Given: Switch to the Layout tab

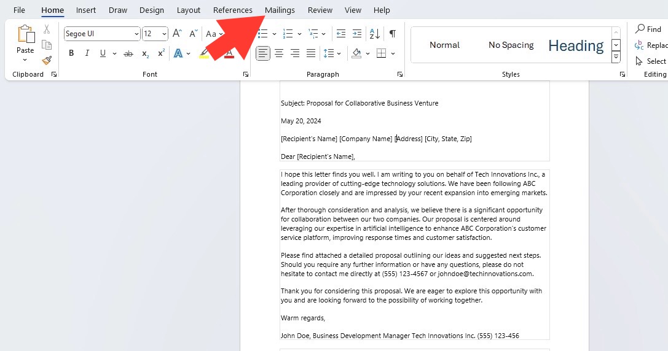Looking at the screenshot, I should (x=188, y=10).
